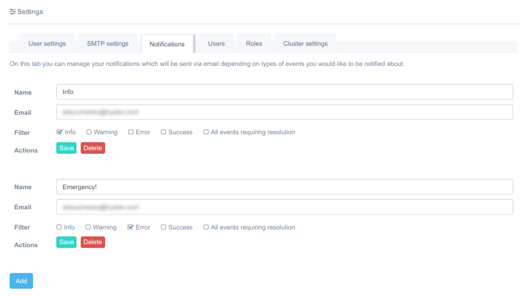The height and width of the screenshot is (296, 527).
Task: Focus the Email field of Info notification
Action: tap(284, 112)
